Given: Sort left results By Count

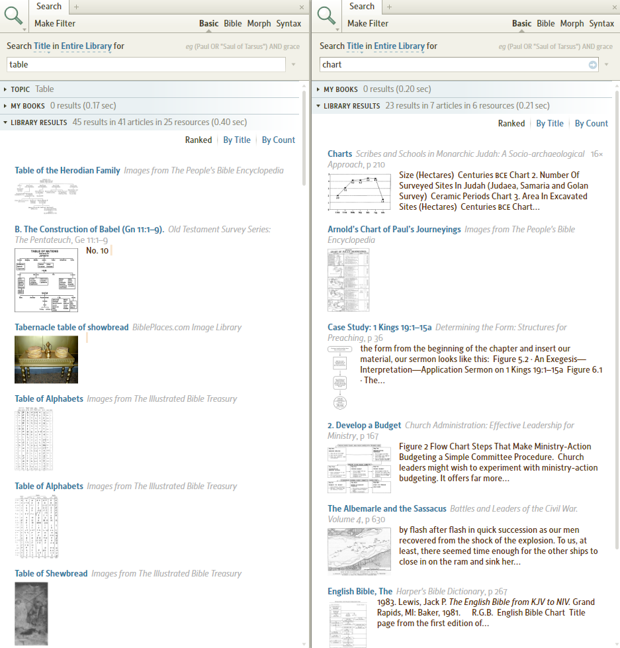Looking at the screenshot, I should 279,140.
